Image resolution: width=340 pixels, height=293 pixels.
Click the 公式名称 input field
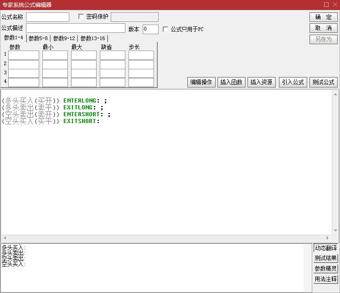[47, 17]
